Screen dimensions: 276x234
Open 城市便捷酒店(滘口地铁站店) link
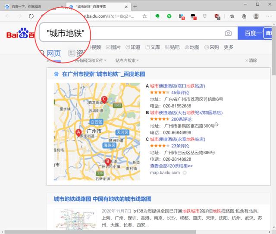click(178, 86)
